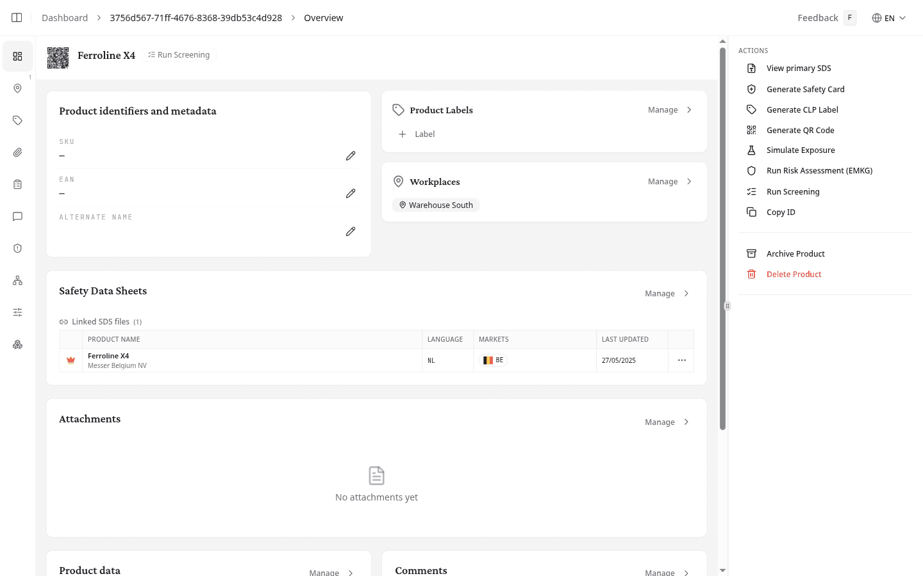Open the EN language dropdown
This screenshot has width=923, height=576.
[x=889, y=18]
